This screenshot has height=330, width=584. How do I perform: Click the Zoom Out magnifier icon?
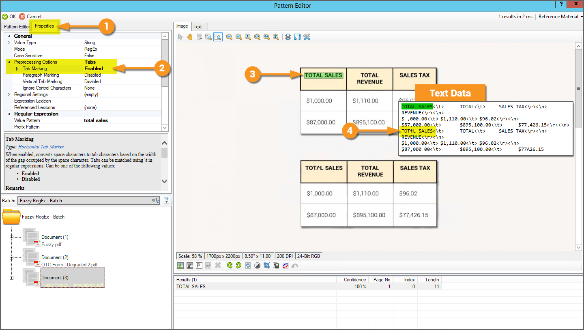[238, 37]
